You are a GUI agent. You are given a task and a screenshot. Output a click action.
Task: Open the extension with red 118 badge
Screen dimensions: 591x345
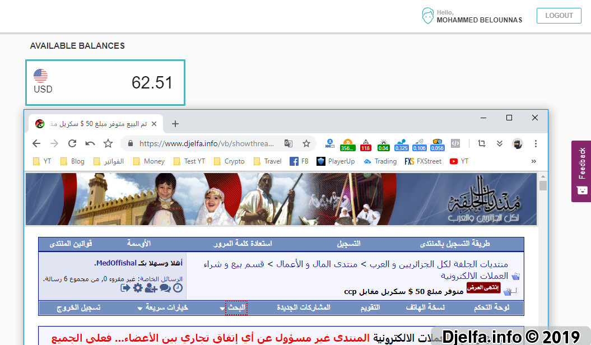(x=366, y=144)
